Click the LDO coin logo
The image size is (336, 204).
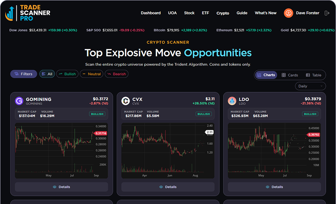[232, 101]
